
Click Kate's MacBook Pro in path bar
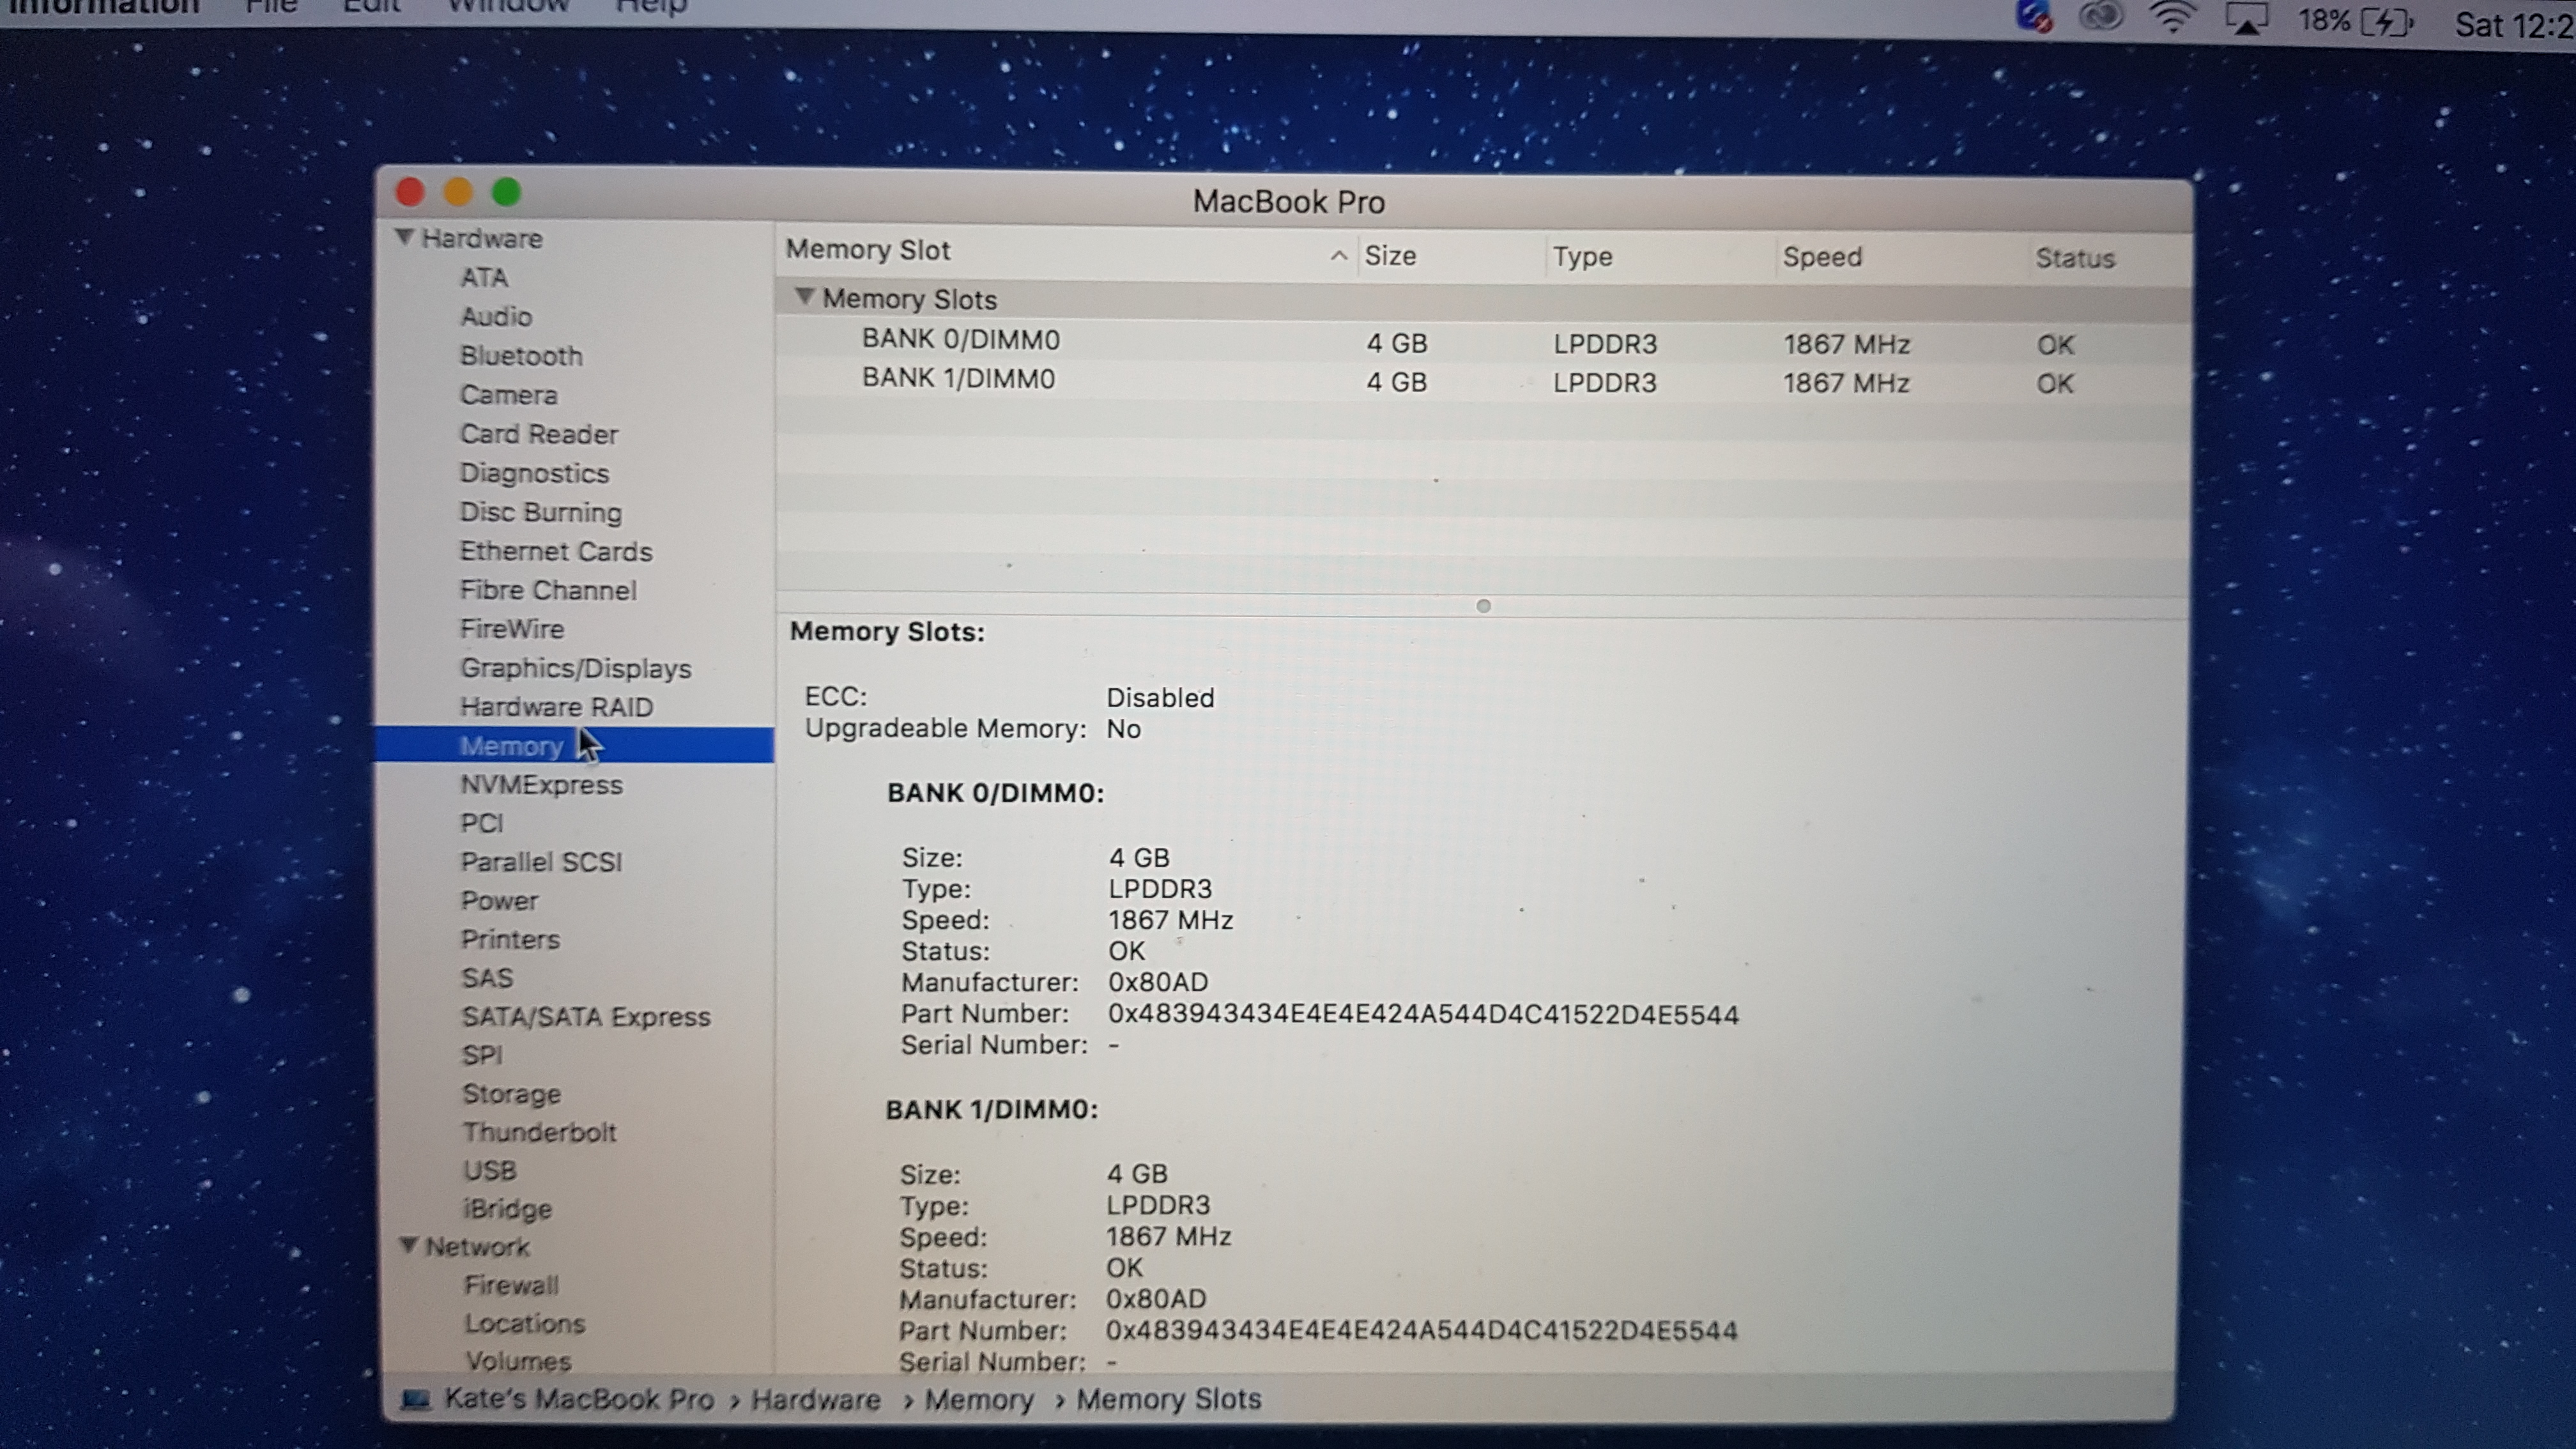[x=578, y=1399]
